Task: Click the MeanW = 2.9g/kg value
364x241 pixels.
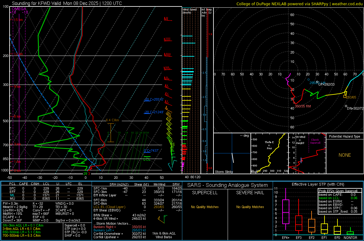Action: click(15, 207)
